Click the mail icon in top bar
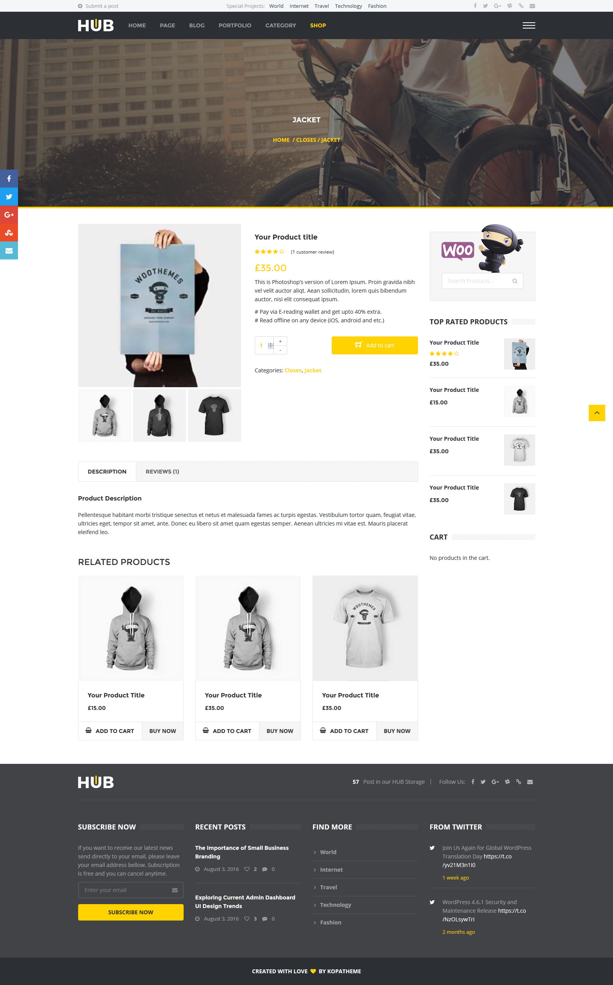 (x=532, y=6)
